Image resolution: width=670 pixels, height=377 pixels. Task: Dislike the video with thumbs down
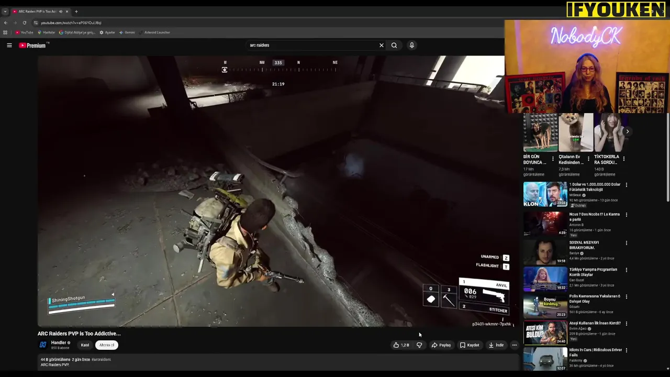419,345
